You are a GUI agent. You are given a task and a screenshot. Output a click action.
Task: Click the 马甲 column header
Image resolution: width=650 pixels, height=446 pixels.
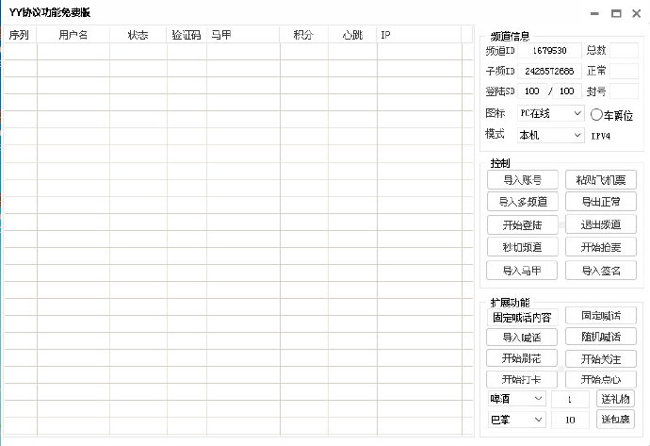[x=243, y=35]
